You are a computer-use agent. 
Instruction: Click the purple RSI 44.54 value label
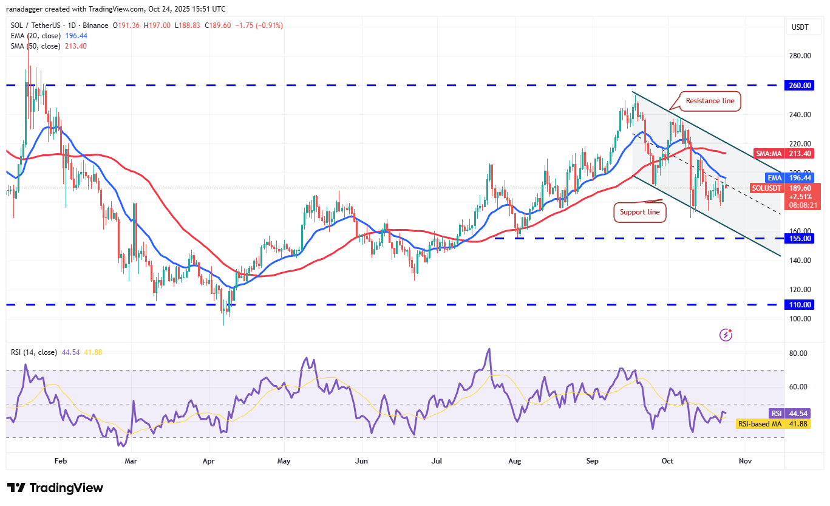tap(789, 412)
